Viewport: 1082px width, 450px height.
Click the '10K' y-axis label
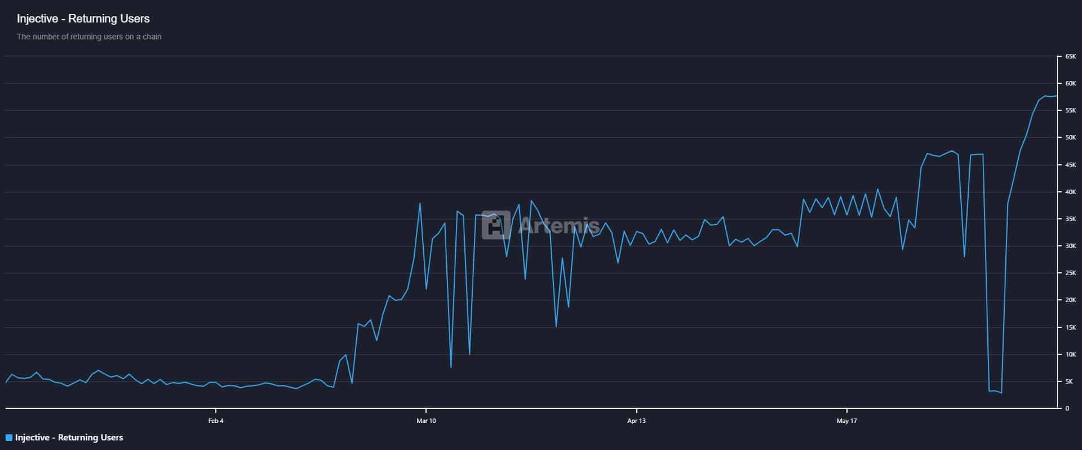point(1071,354)
